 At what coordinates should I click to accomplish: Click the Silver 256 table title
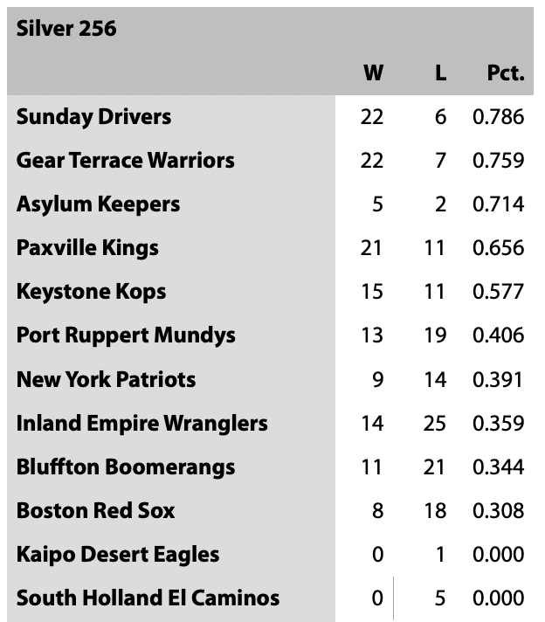66,29
